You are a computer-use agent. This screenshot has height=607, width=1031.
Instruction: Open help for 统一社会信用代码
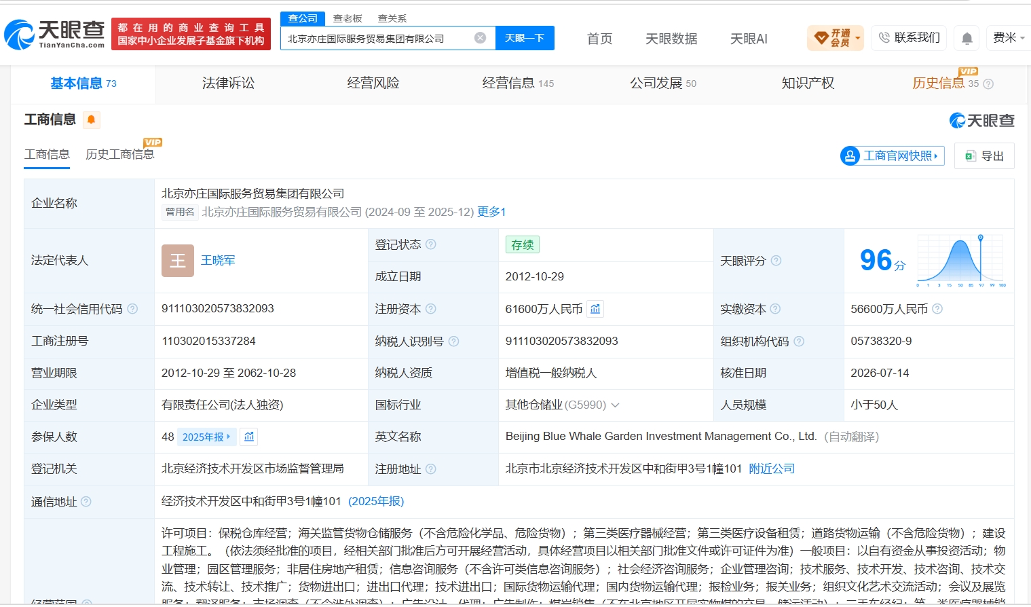[x=132, y=309]
